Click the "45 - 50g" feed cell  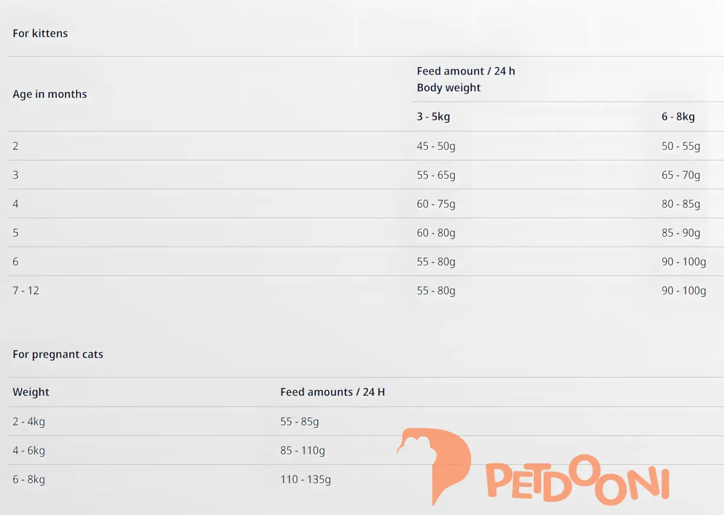[x=436, y=146]
